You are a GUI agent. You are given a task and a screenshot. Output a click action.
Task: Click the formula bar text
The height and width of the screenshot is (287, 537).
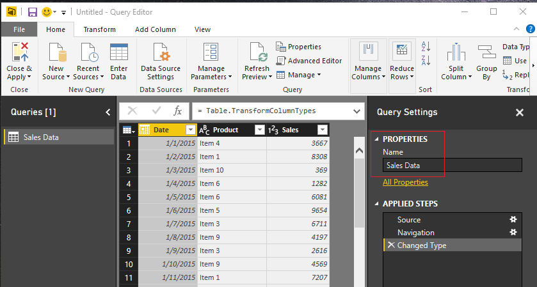click(x=256, y=111)
